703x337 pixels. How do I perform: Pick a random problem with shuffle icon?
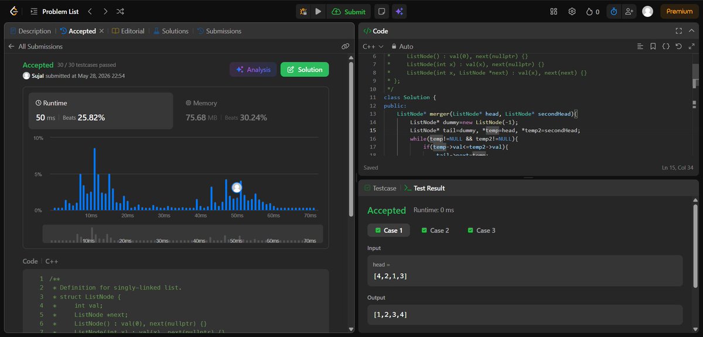(120, 11)
